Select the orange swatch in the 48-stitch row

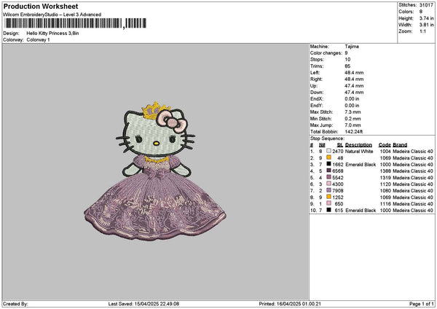329,157
